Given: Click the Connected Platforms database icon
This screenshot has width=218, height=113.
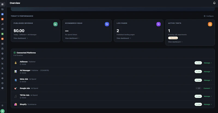Looking at the screenshot, I should (15, 53).
